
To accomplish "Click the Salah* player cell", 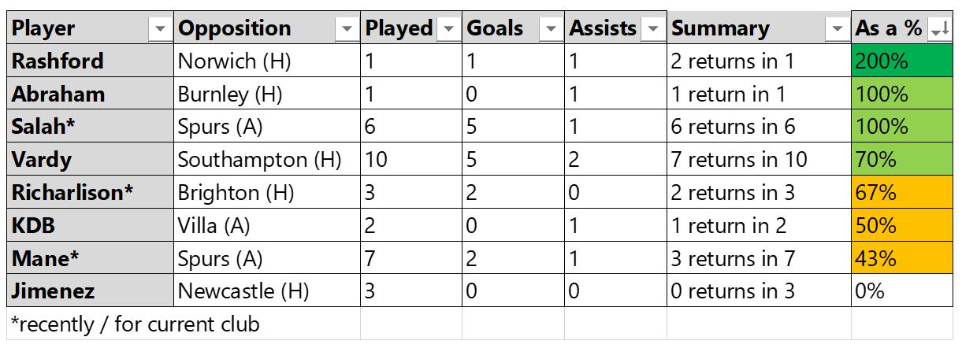I will click(x=91, y=127).
